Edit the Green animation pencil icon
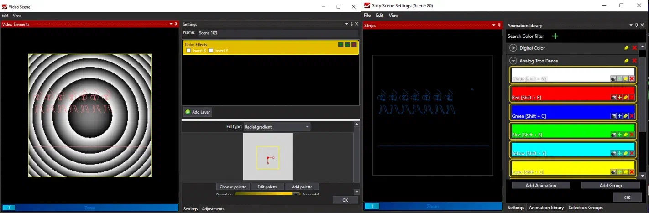The width and height of the screenshot is (649, 213). [626, 116]
